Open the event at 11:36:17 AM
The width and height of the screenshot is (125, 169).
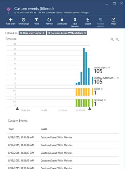click(x=62, y=153)
